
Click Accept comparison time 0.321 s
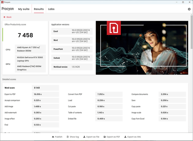pos(45,100)
